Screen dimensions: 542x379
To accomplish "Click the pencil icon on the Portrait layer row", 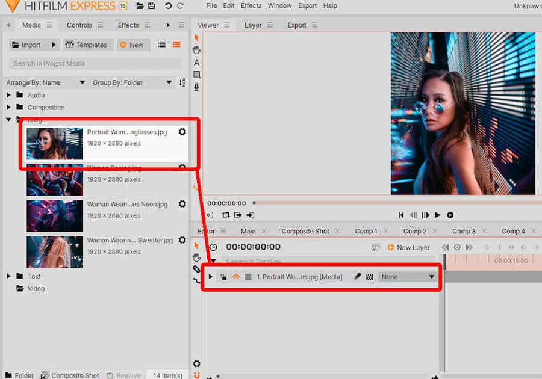I will click(357, 277).
